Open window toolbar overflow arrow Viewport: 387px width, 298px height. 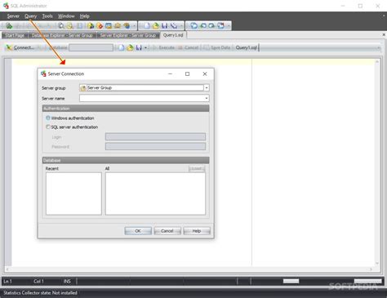(229, 26)
